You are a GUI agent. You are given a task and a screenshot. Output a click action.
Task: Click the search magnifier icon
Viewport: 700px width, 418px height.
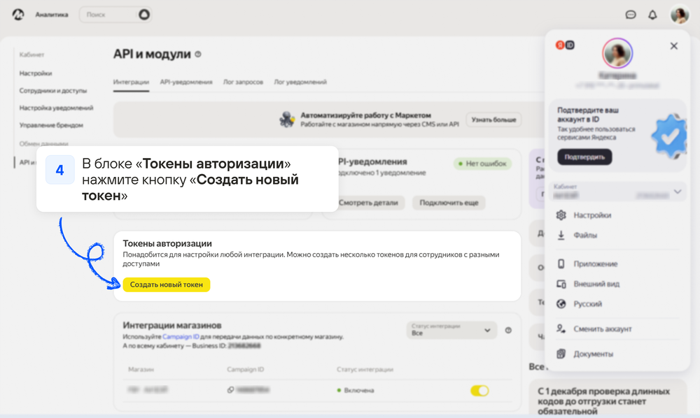(144, 15)
